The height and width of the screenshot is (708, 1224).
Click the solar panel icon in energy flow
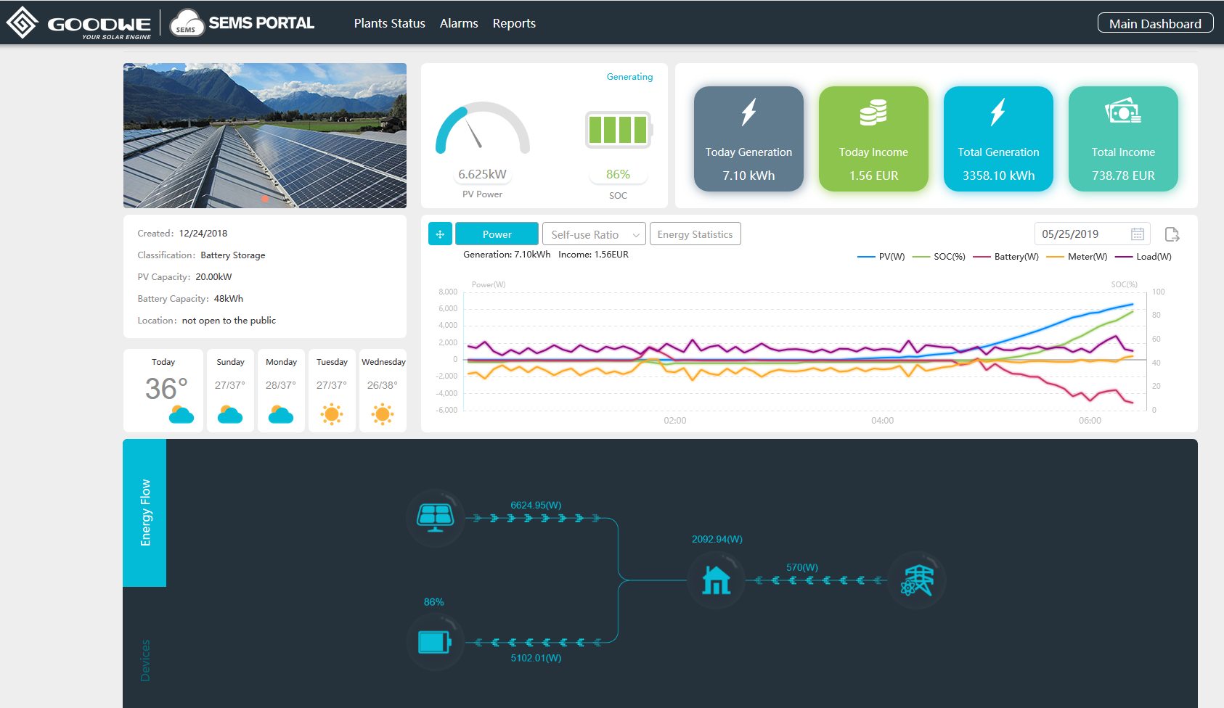coord(436,518)
